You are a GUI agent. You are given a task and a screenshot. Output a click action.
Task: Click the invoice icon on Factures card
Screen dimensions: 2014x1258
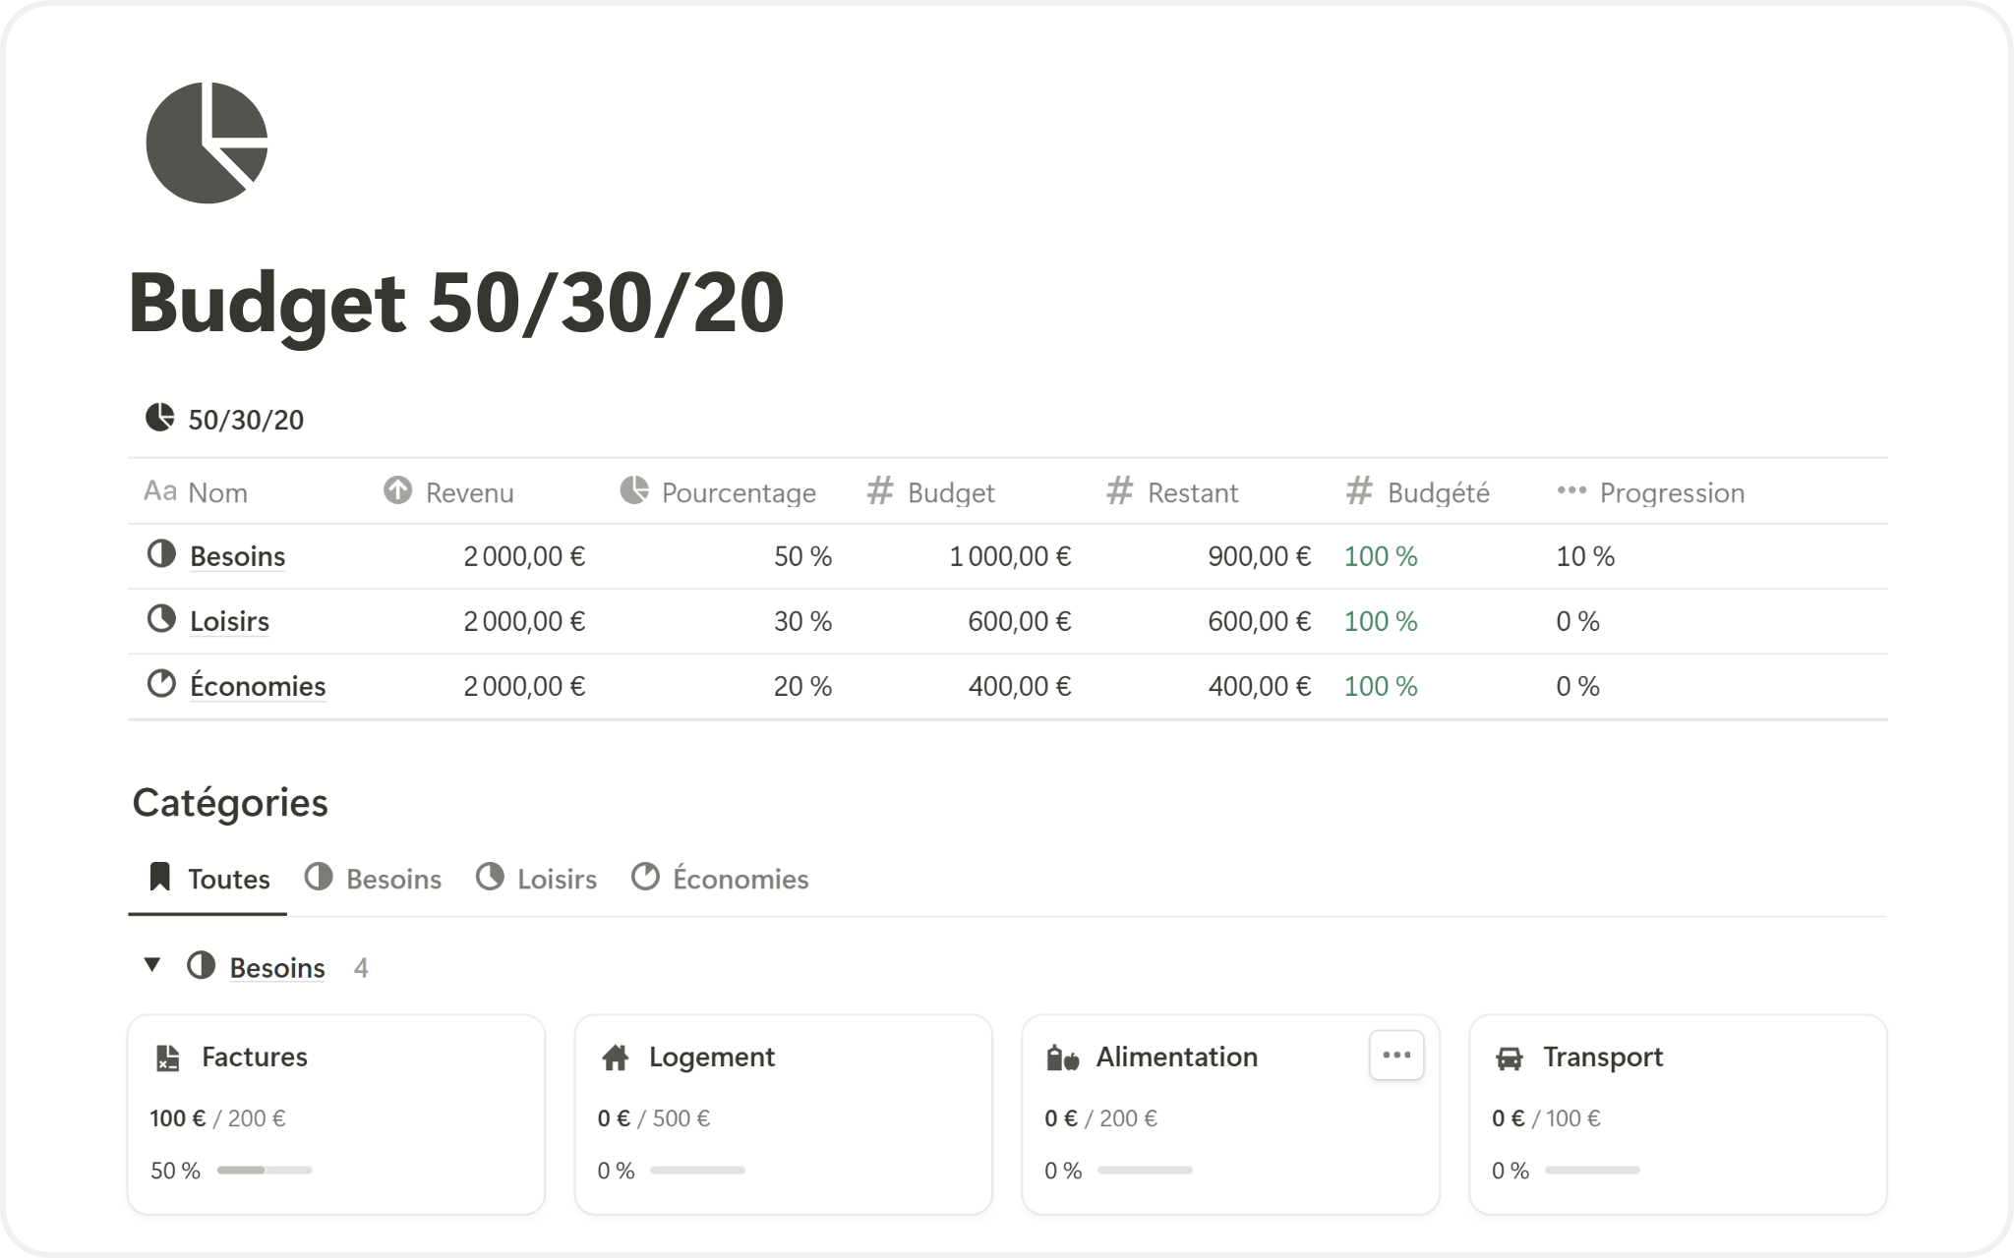(x=168, y=1058)
